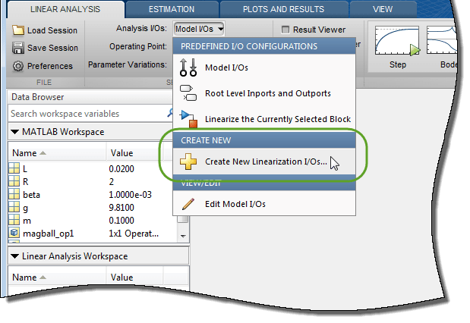Open the PLOTS AND RESULTS tab
Image resolution: width=470 pixels, height=323 pixels.
283,9
